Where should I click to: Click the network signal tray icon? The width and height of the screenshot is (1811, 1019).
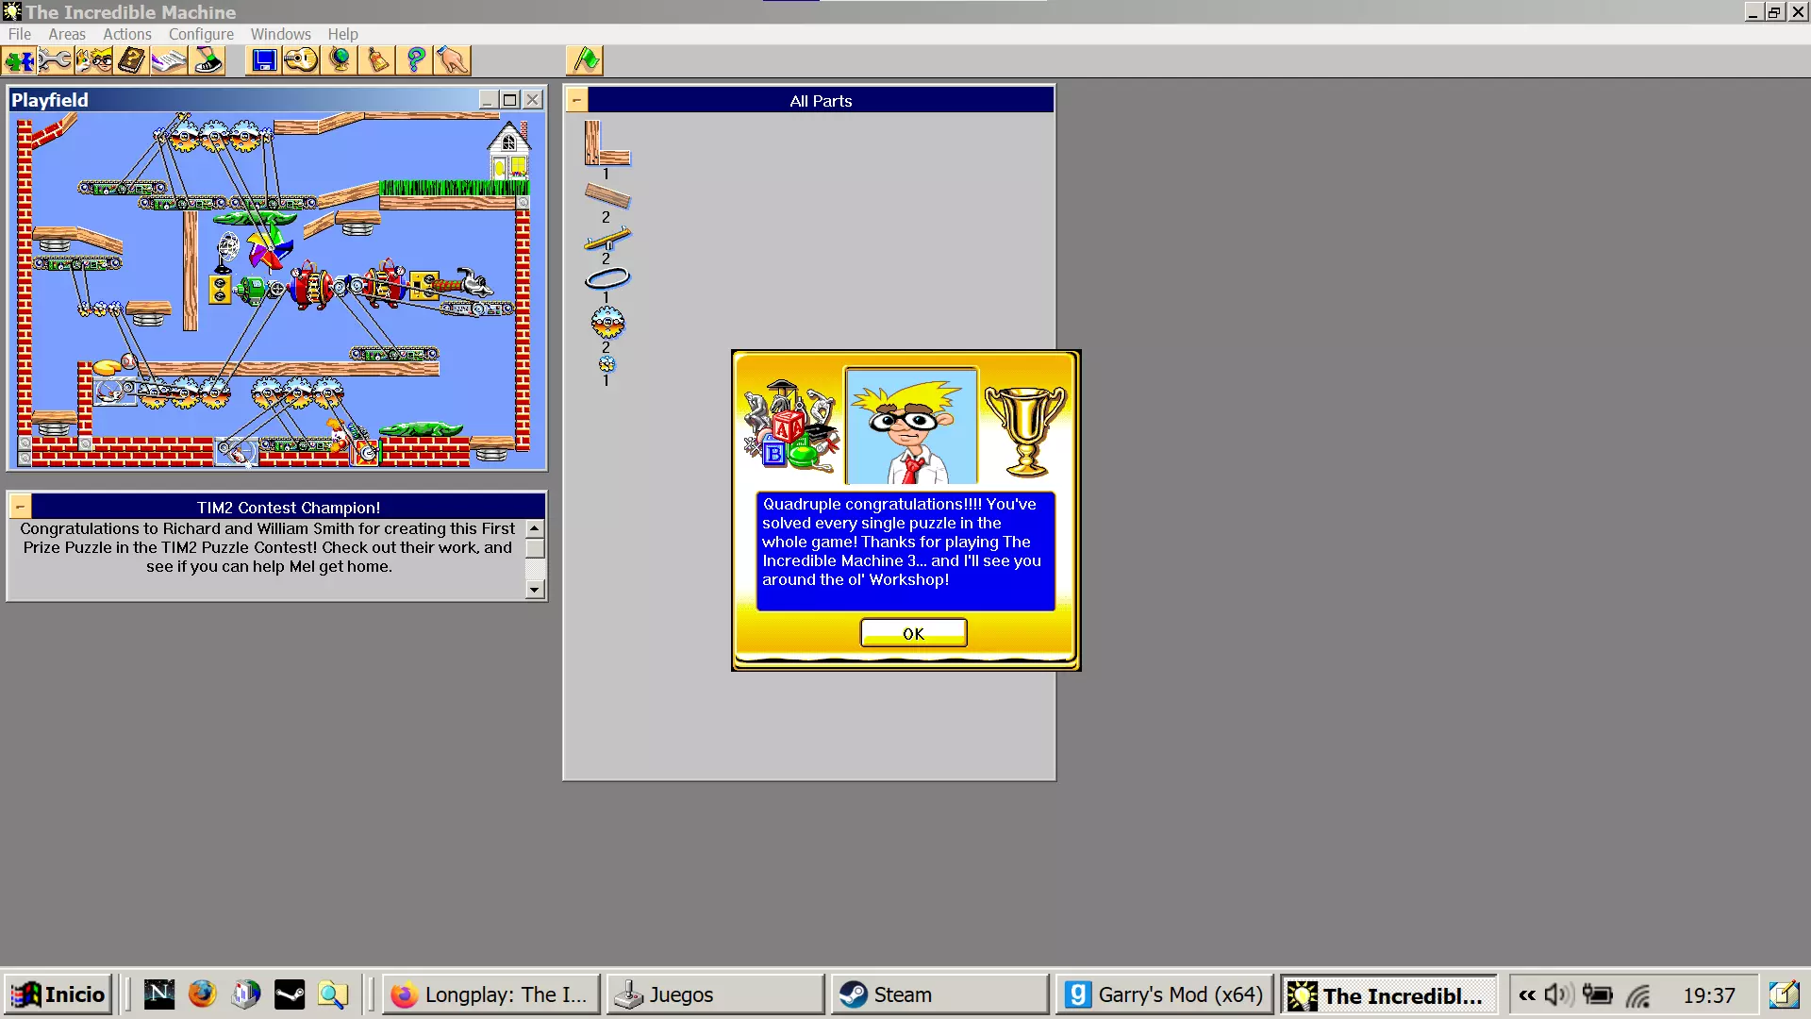point(1638,994)
